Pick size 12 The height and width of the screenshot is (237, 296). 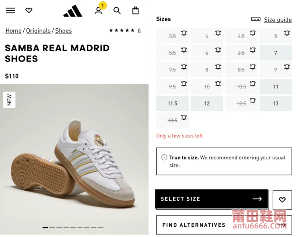(x=207, y=103)
